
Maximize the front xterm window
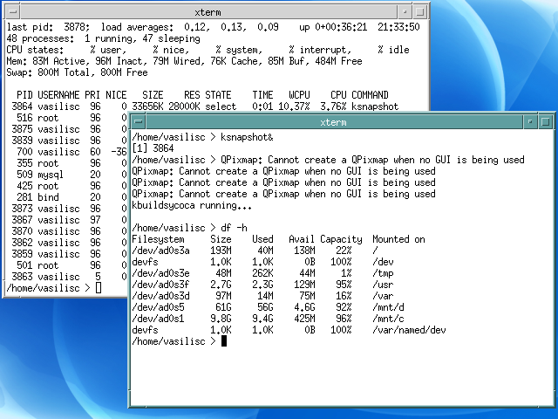[x=545, y=122]
